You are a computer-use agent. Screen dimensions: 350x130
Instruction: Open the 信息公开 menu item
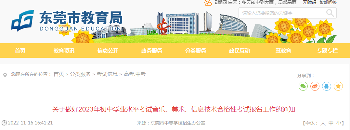click(x=108, y=51)
